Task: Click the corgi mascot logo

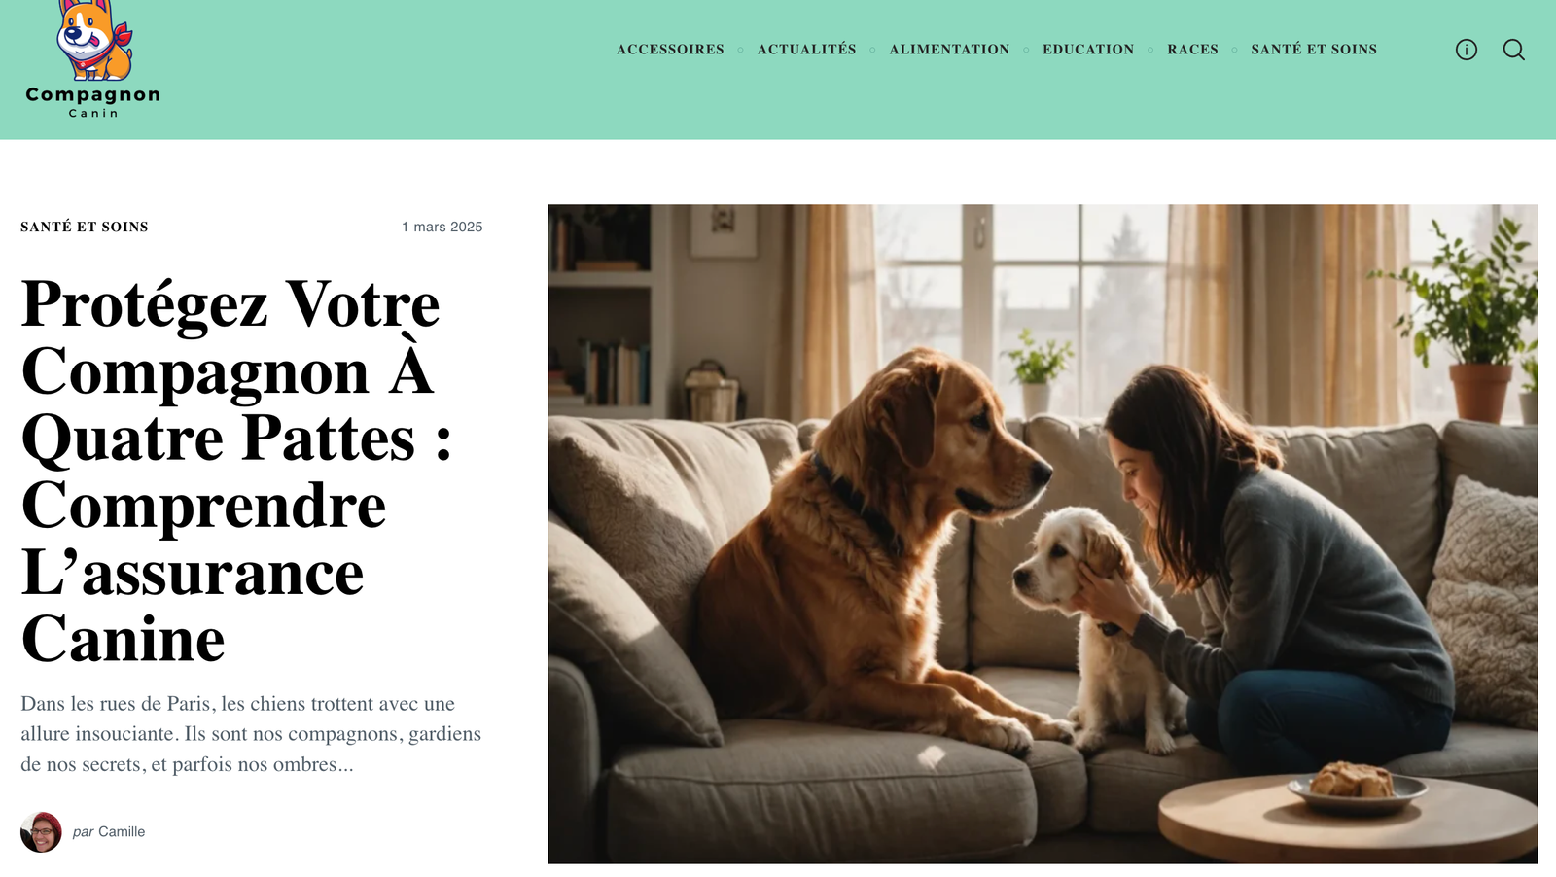Action: tap(93, 40)
